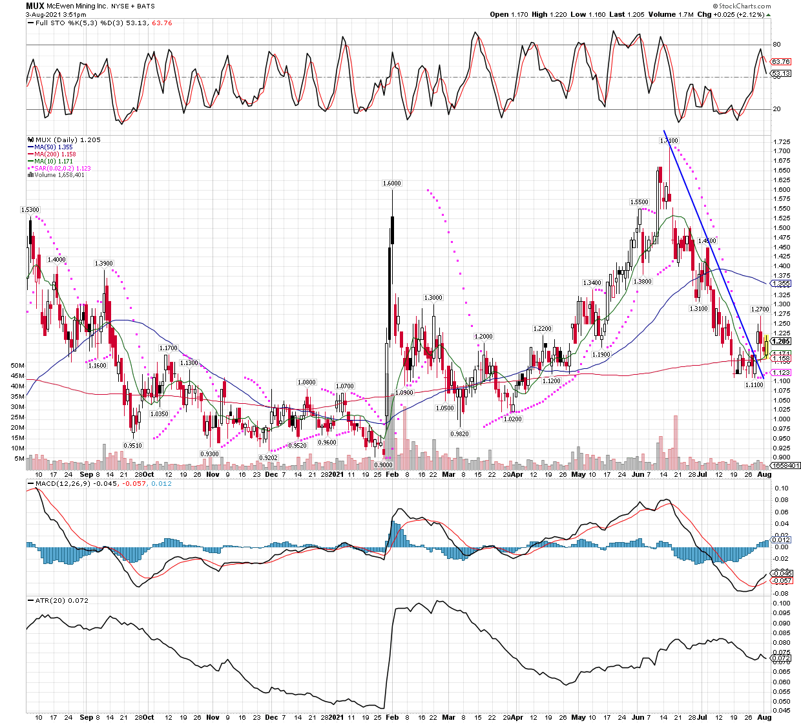Click the Chg +0.025 (+2.12%) value
This screenshot has width=801, height=723.
pos(734,14)
